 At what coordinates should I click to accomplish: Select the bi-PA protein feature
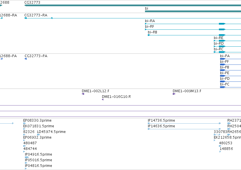(231, 59)
